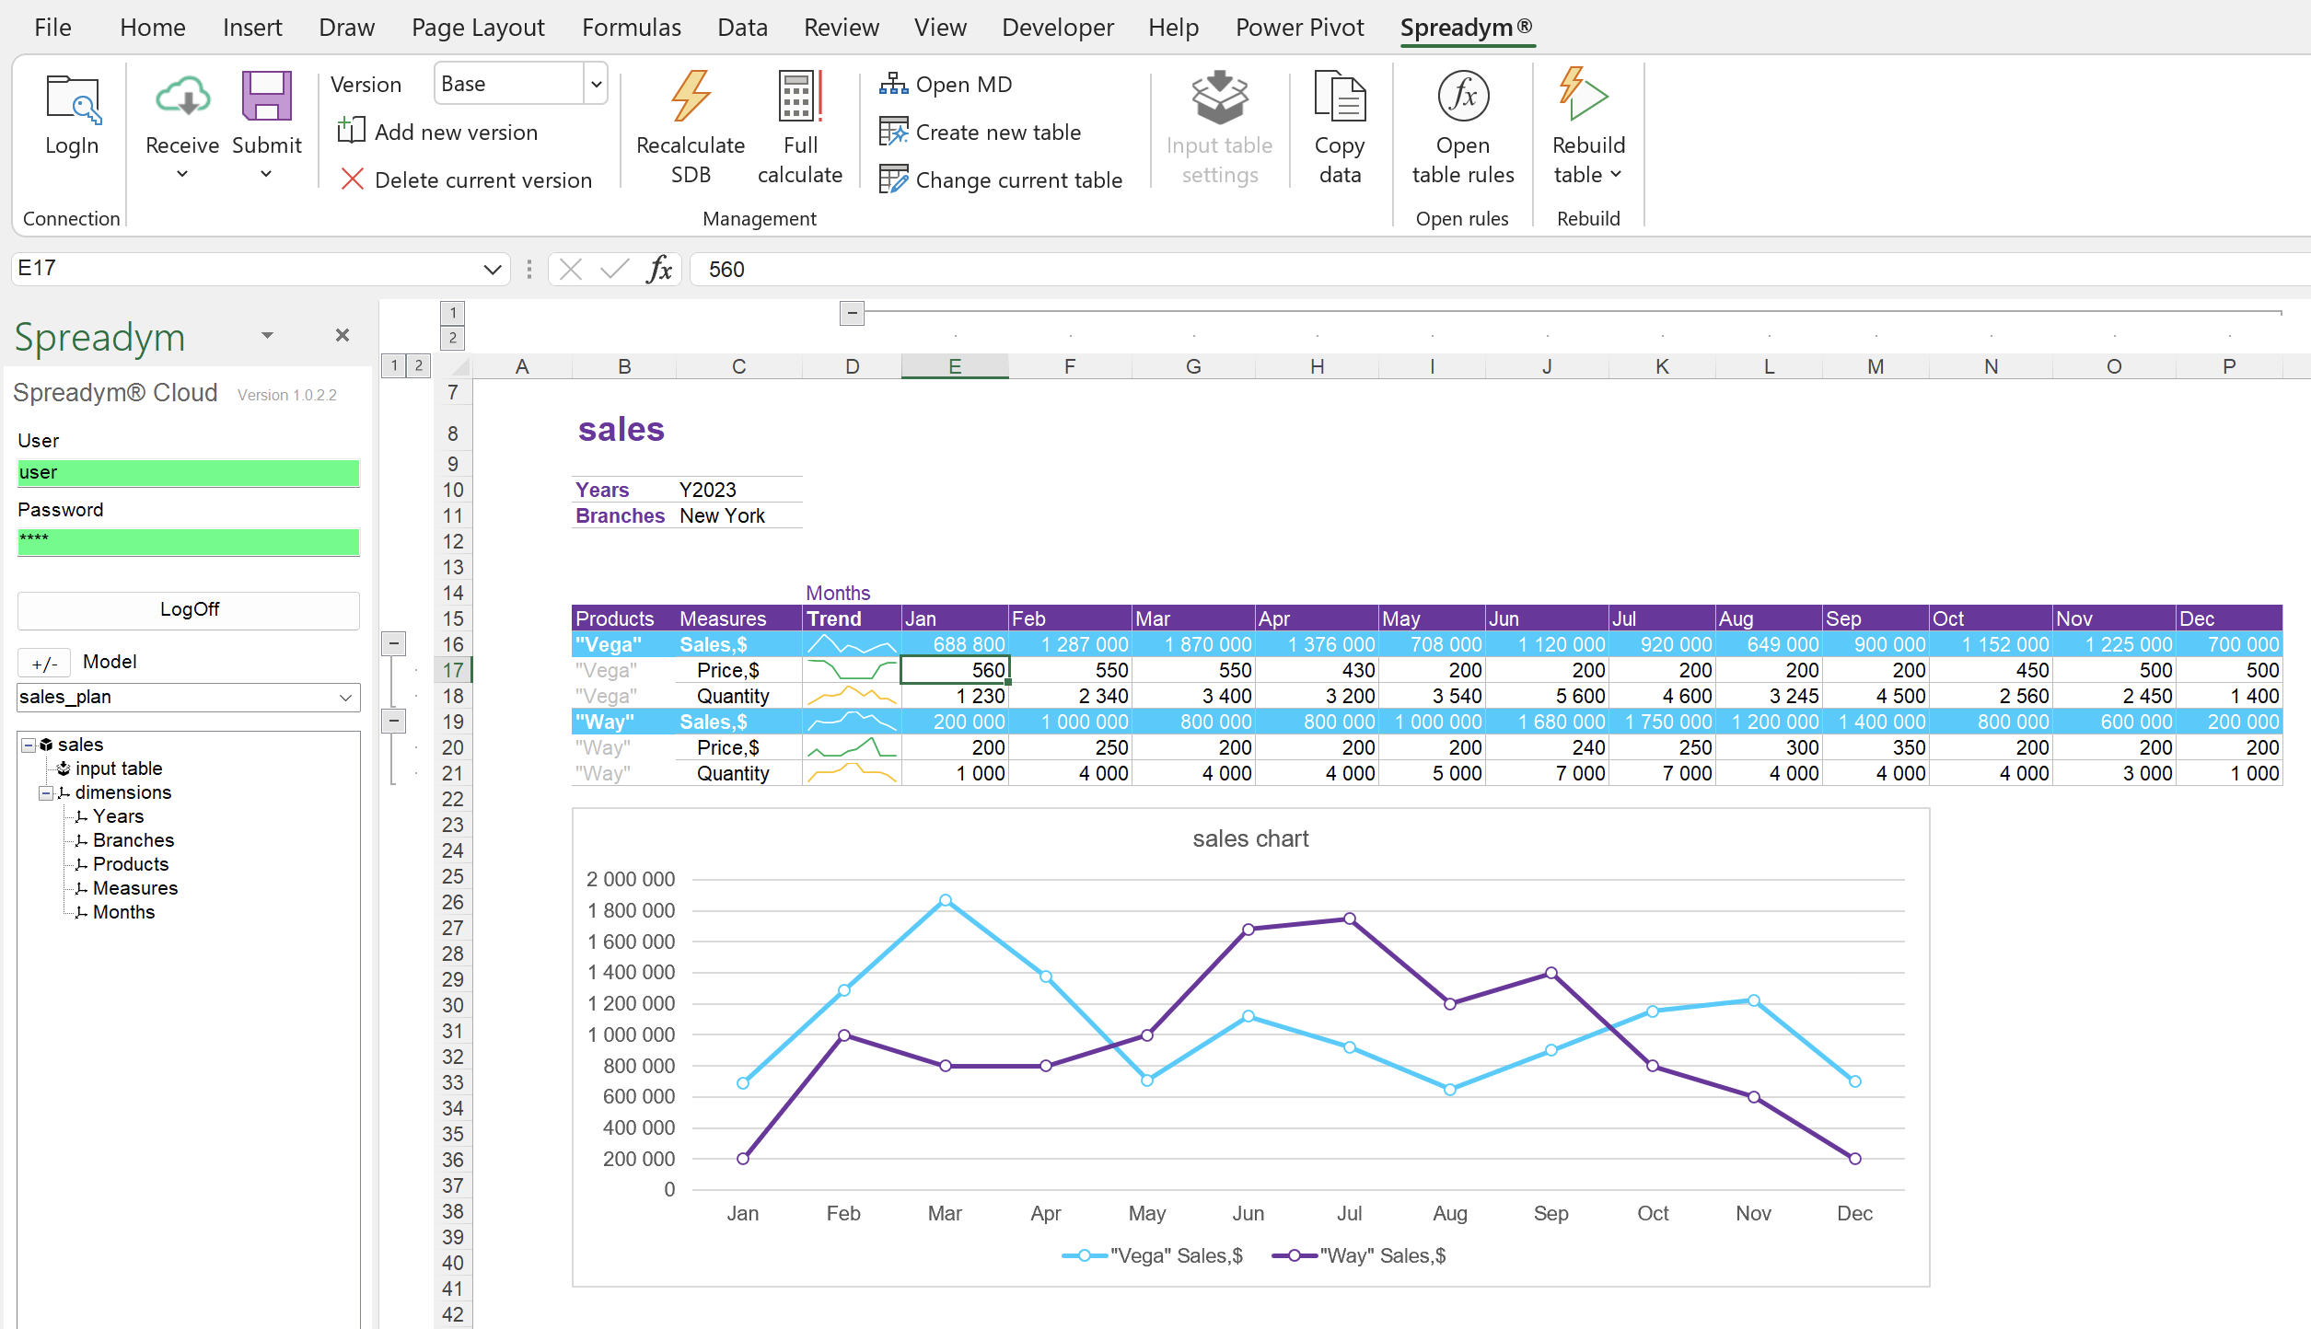
Task: Expand the Rebuild table dropdown arrow
Action: click(x=1618, y=174)
